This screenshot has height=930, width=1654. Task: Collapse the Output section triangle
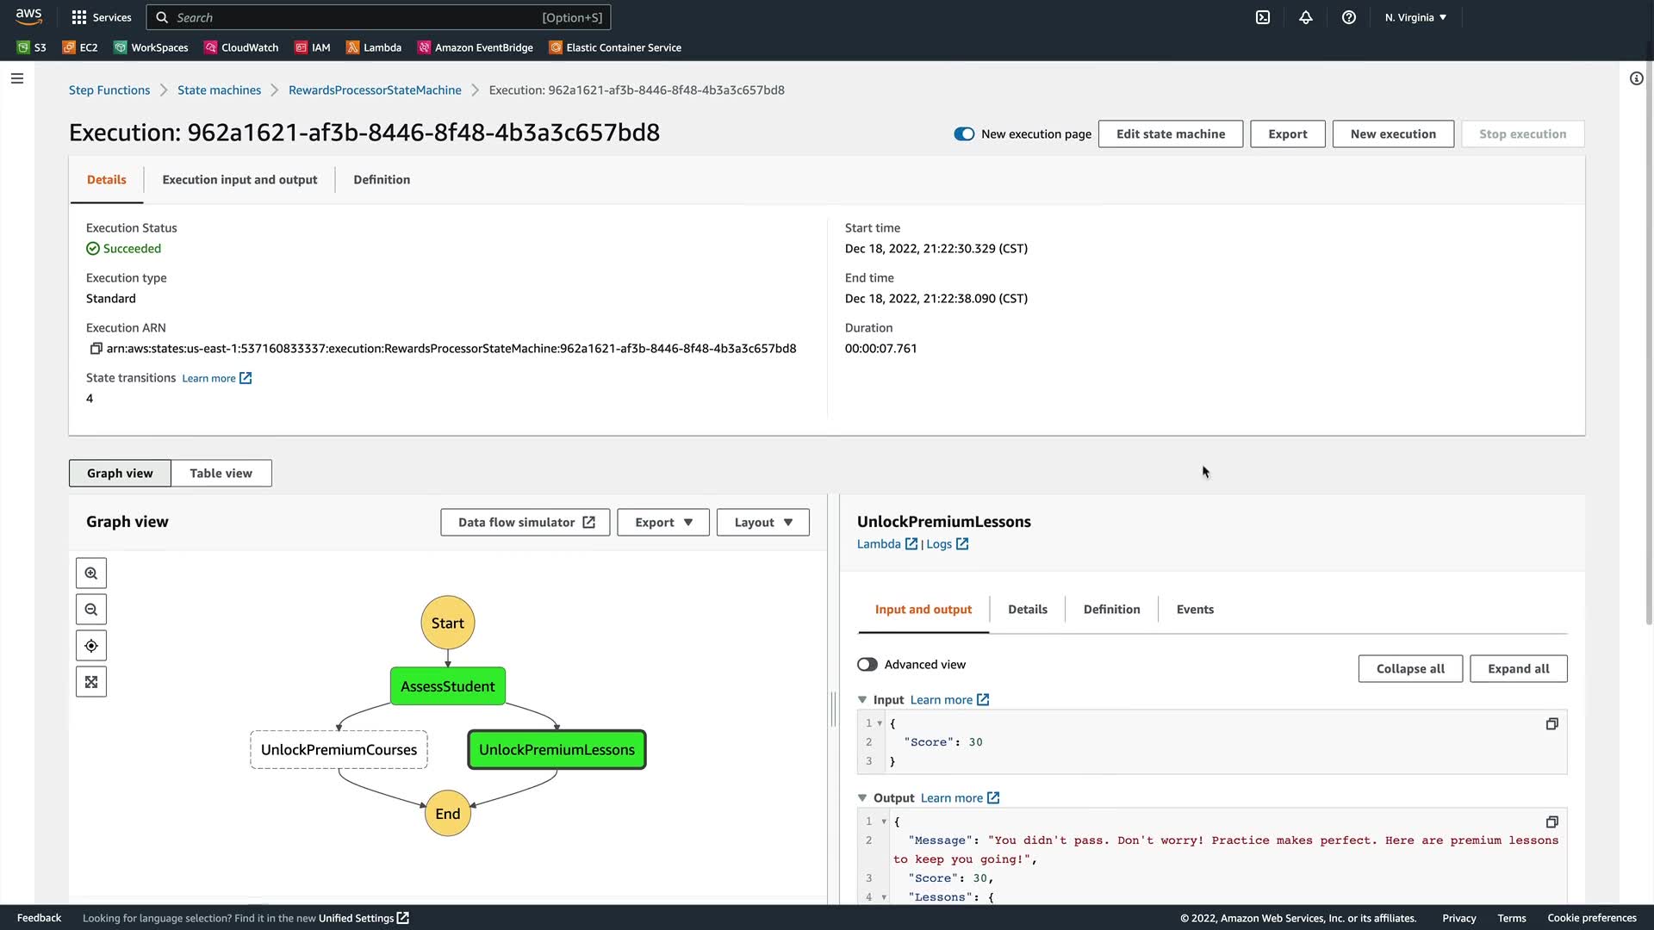[x=862, y=798]
